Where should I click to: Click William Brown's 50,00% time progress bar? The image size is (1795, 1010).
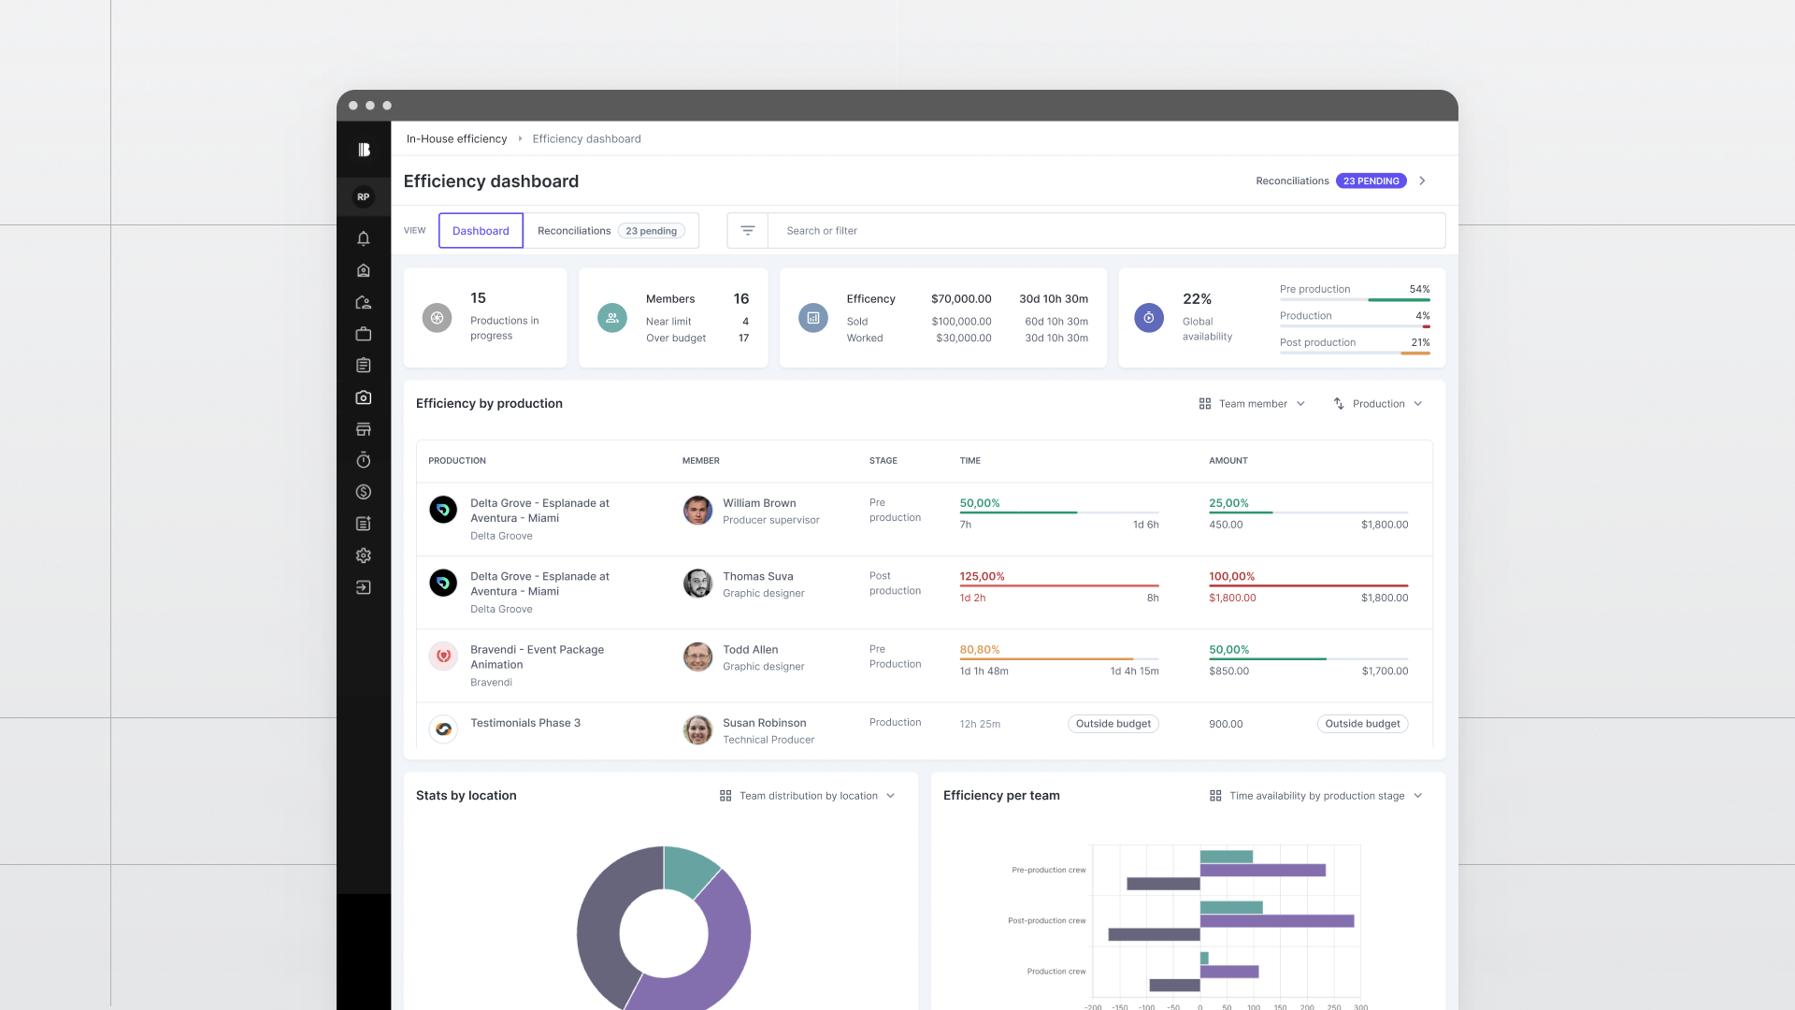coord(1059,512)
